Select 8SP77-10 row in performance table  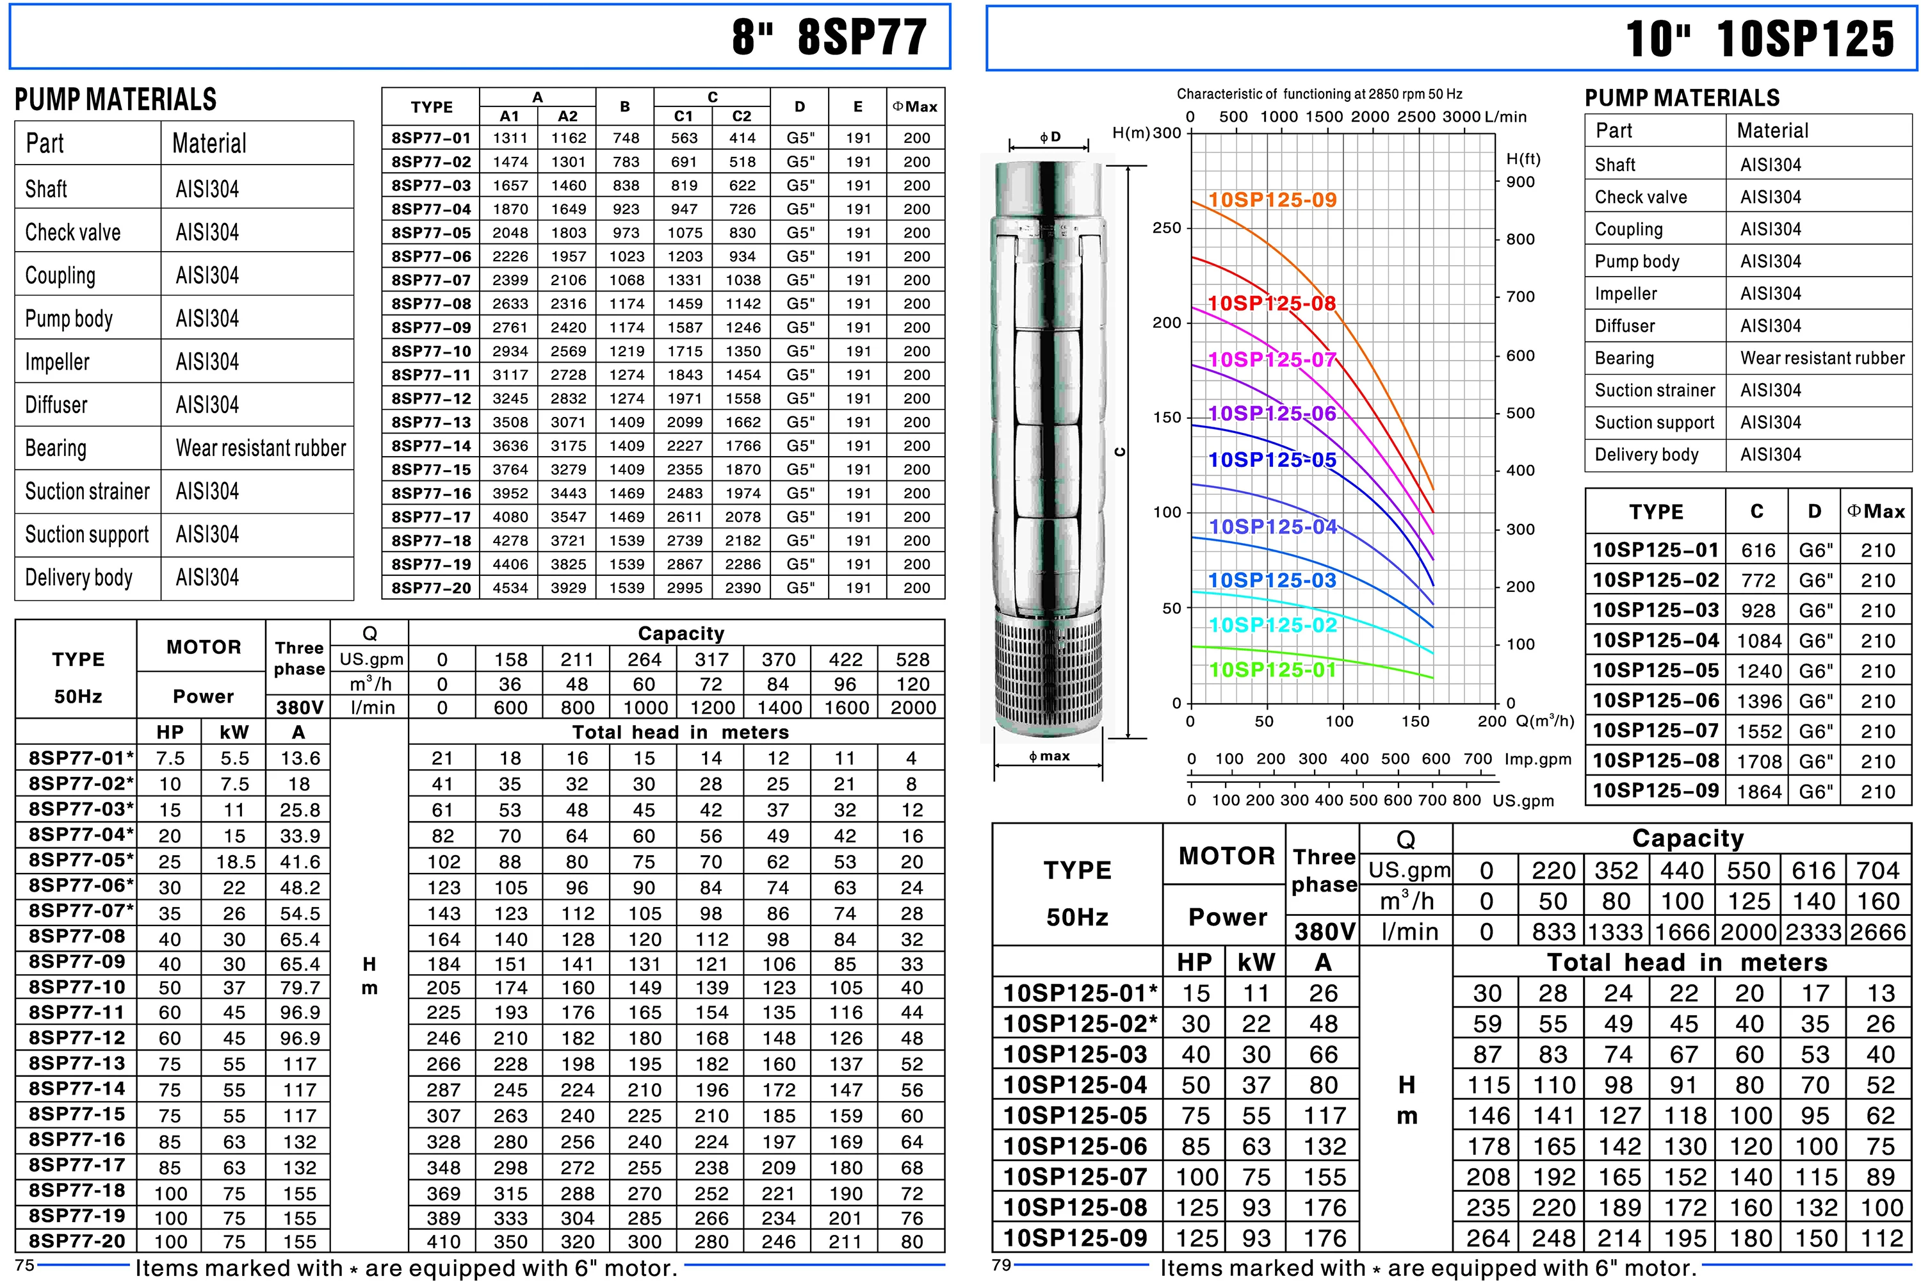pos(77,987)
